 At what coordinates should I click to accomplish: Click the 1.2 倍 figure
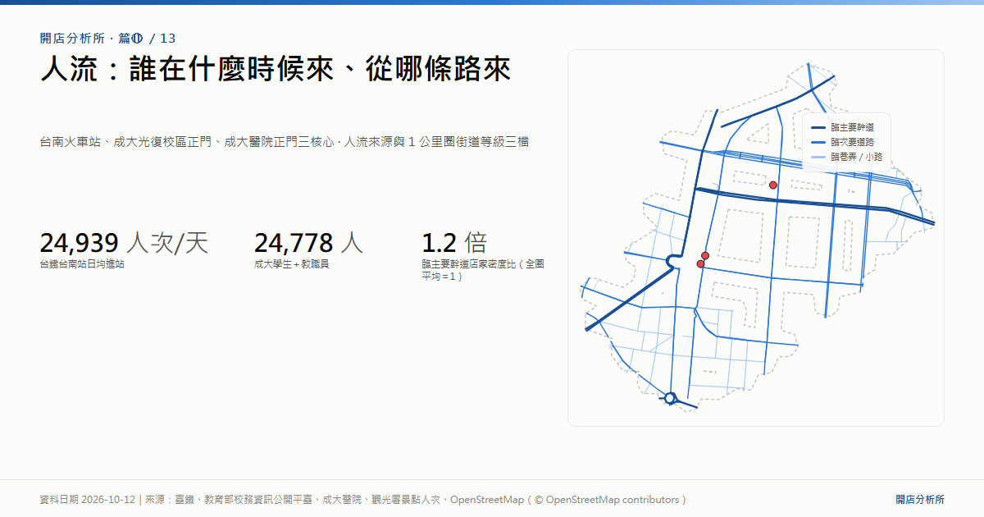(454, 243)
